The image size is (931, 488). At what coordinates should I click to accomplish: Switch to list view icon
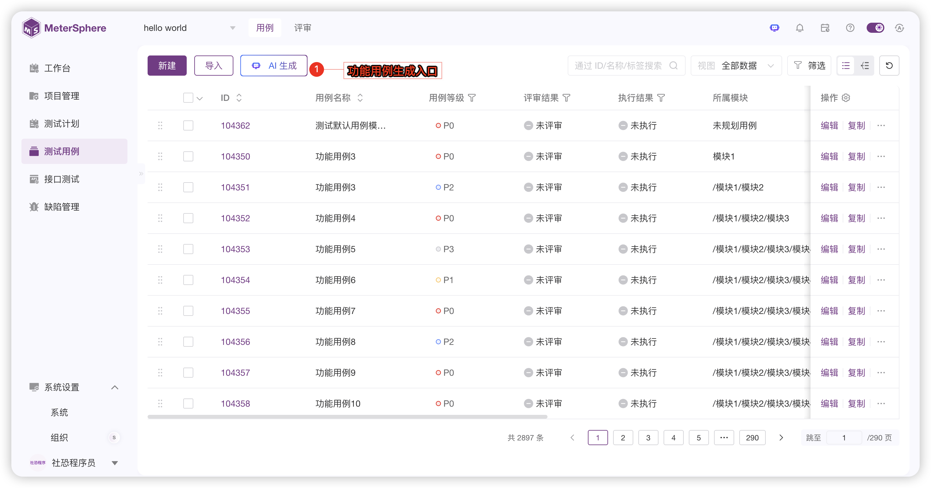[846, 66]
